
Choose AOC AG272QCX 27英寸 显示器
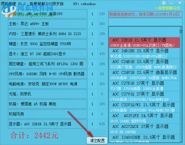[144, 129]
